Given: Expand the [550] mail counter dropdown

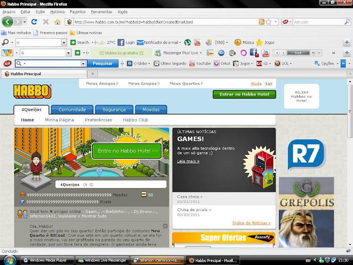Looking at the screenshot, I should 227,43.
